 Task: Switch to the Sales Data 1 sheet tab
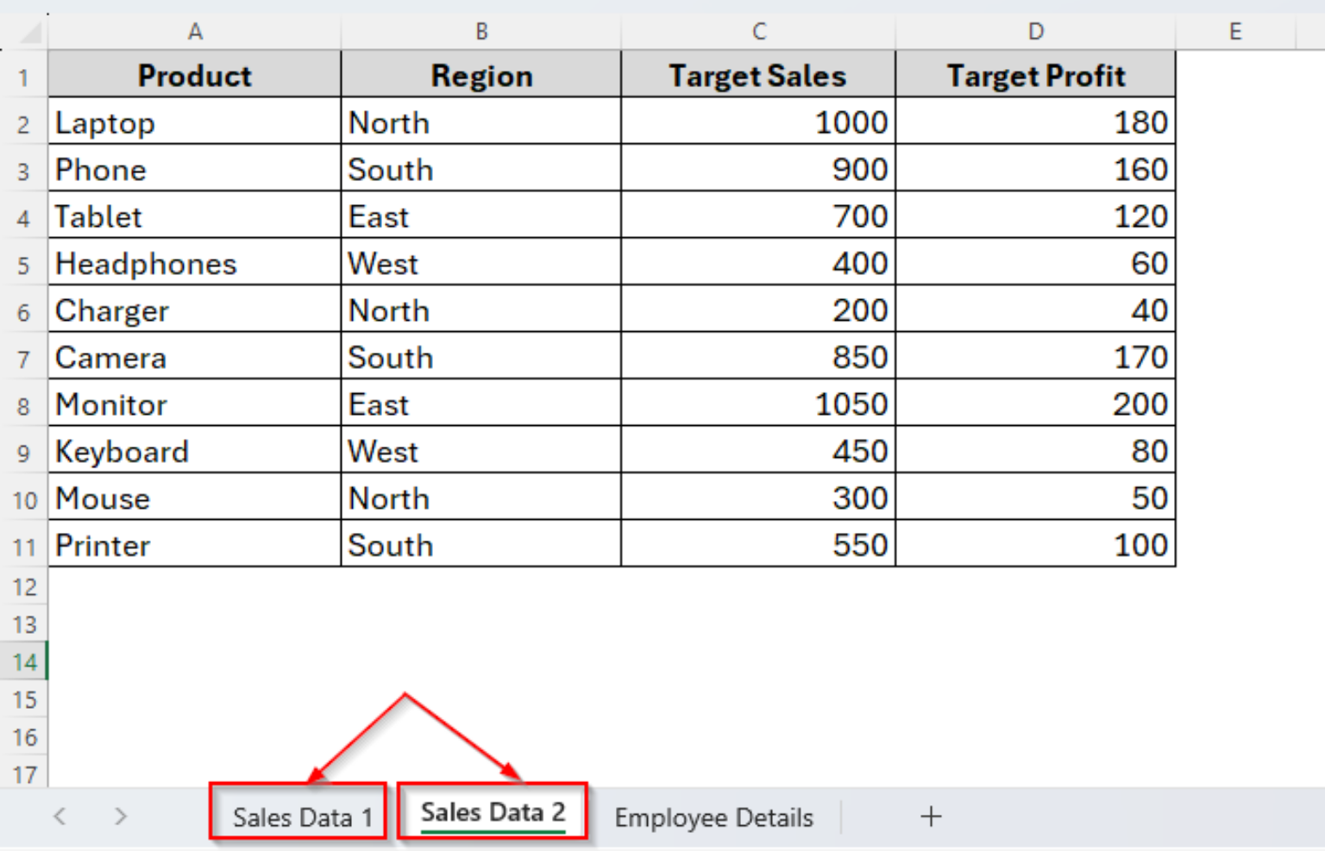pyautogui.click(x=299, y=816)
